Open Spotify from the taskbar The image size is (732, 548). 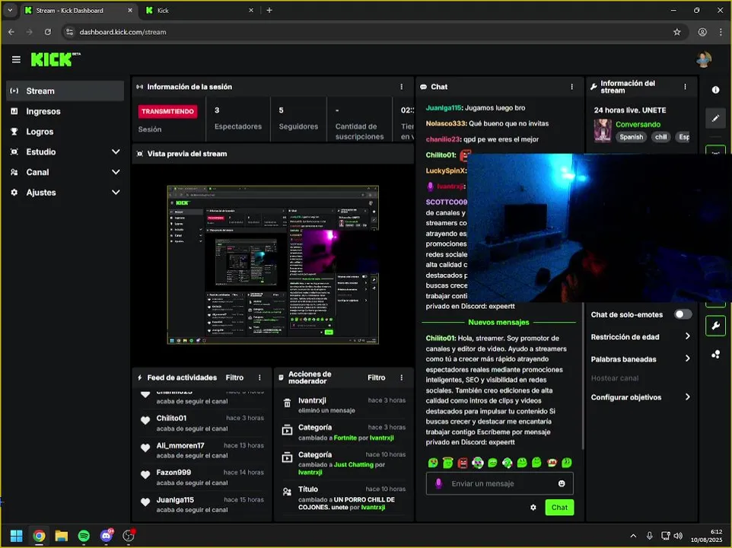(84, 536)
